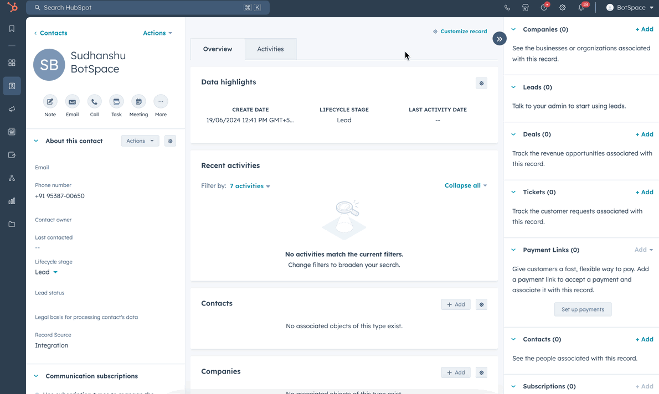Open gear settings on Companies card

coord(482,372)
